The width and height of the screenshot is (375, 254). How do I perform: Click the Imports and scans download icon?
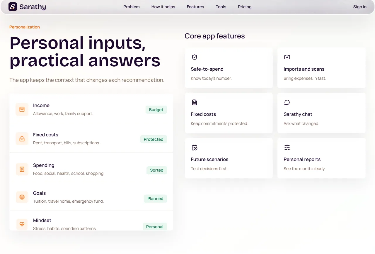coord(287,57)
